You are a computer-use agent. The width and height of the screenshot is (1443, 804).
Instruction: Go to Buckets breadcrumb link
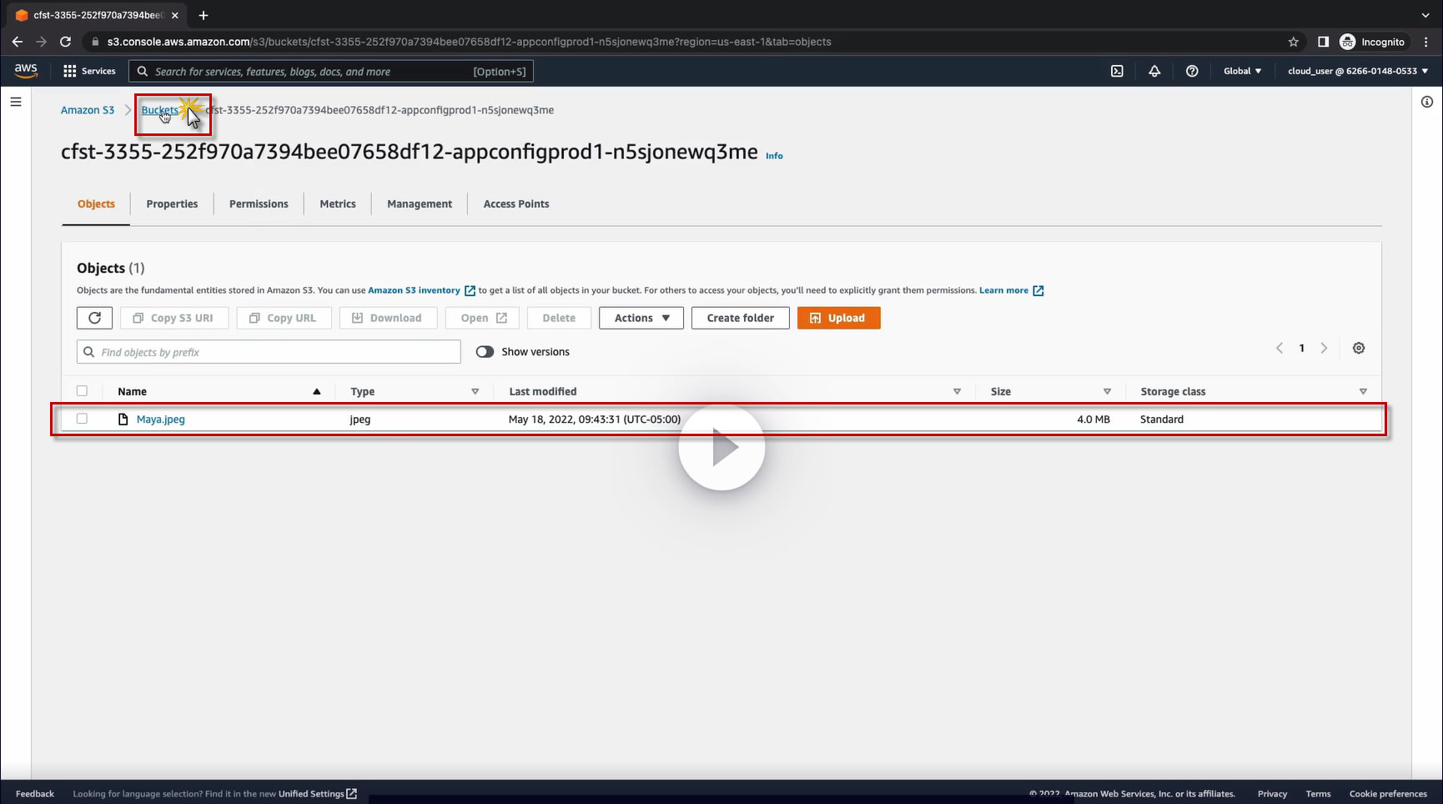pyautogui.click(x=159, y=110)
